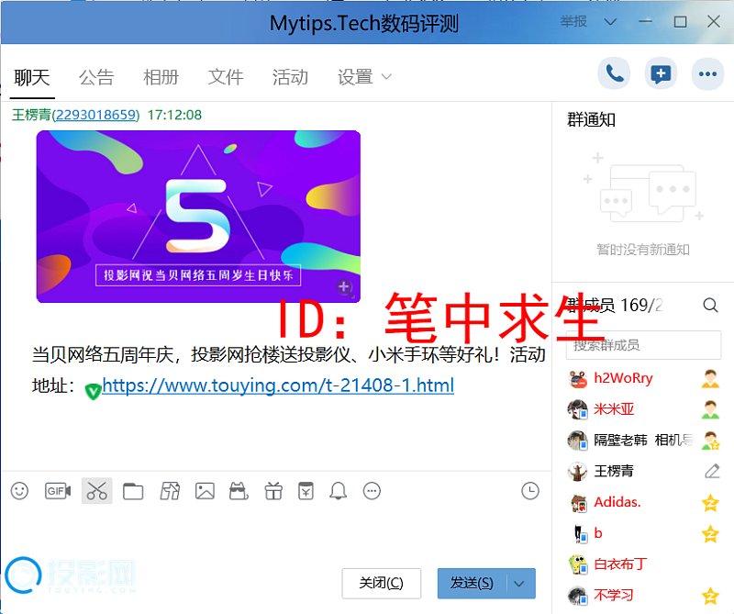Click the add chat bubble icon
The width and height of the screenshot is (734, 614).
(x=660, y=74)
